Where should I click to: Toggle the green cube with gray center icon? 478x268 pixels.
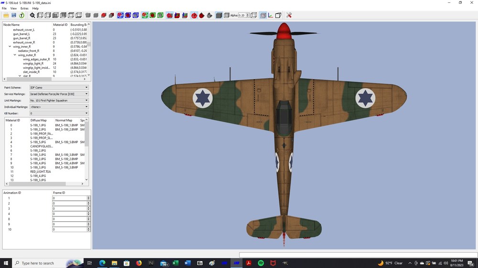point(160,15)
